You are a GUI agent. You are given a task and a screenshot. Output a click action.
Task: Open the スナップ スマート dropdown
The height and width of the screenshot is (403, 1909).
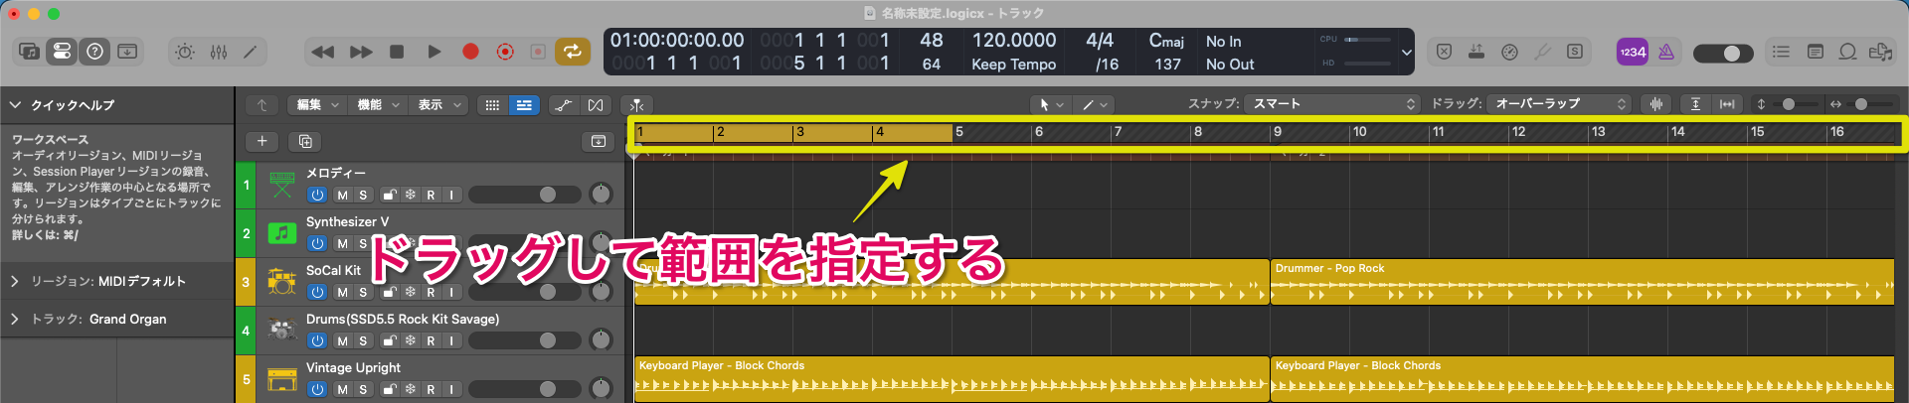click(1332, 104)
